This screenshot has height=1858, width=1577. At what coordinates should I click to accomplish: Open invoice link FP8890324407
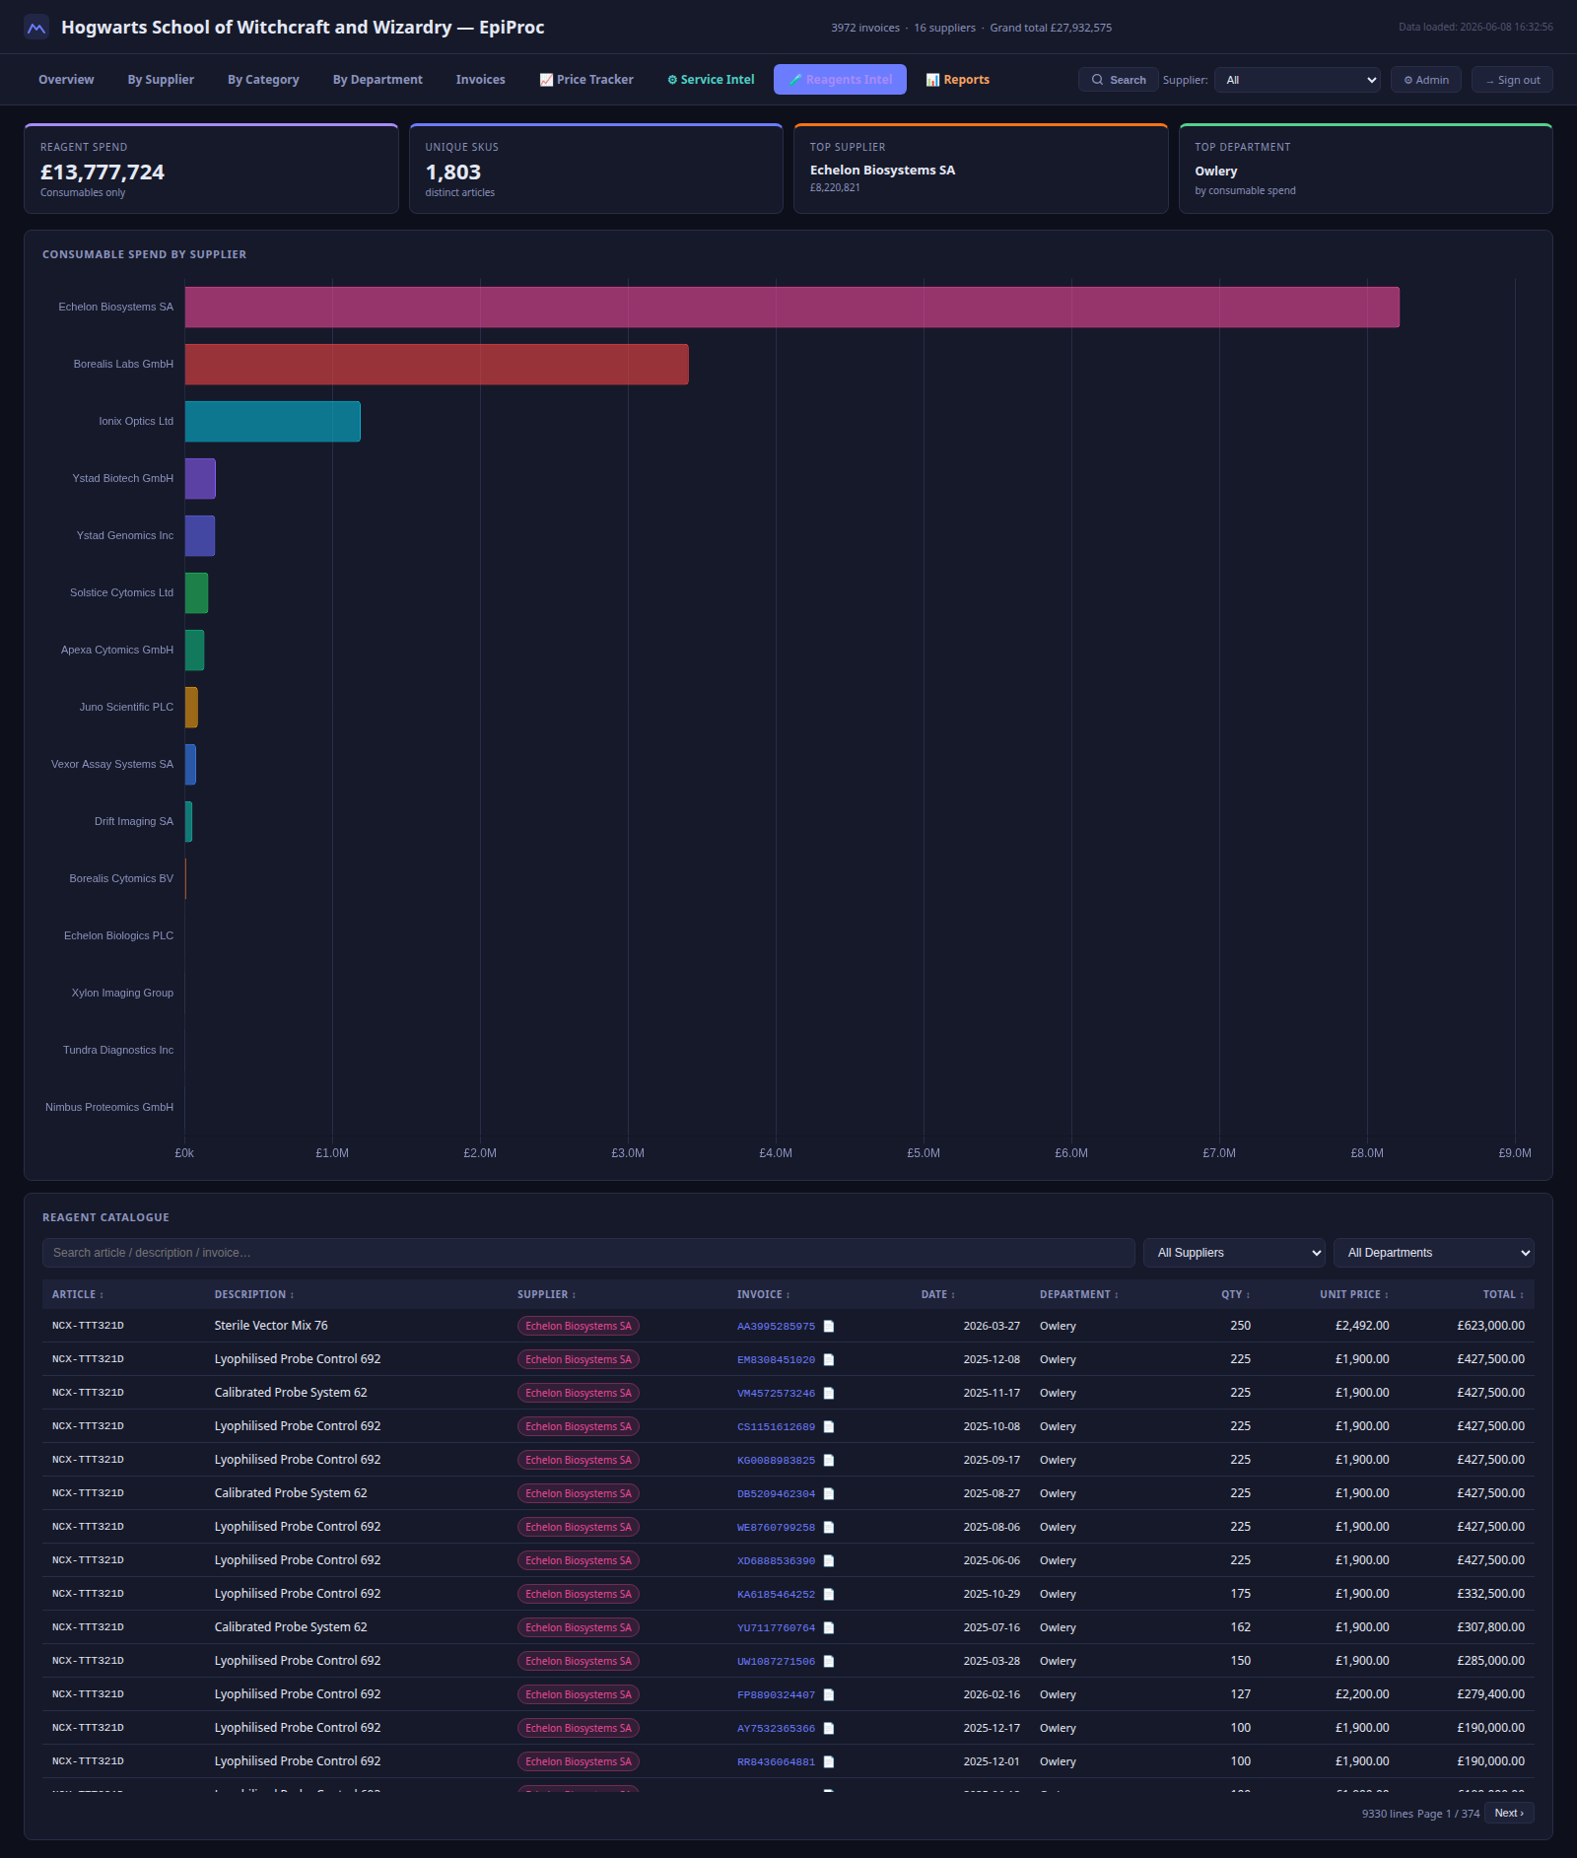pyautogui.click(x=776, y=1695)
